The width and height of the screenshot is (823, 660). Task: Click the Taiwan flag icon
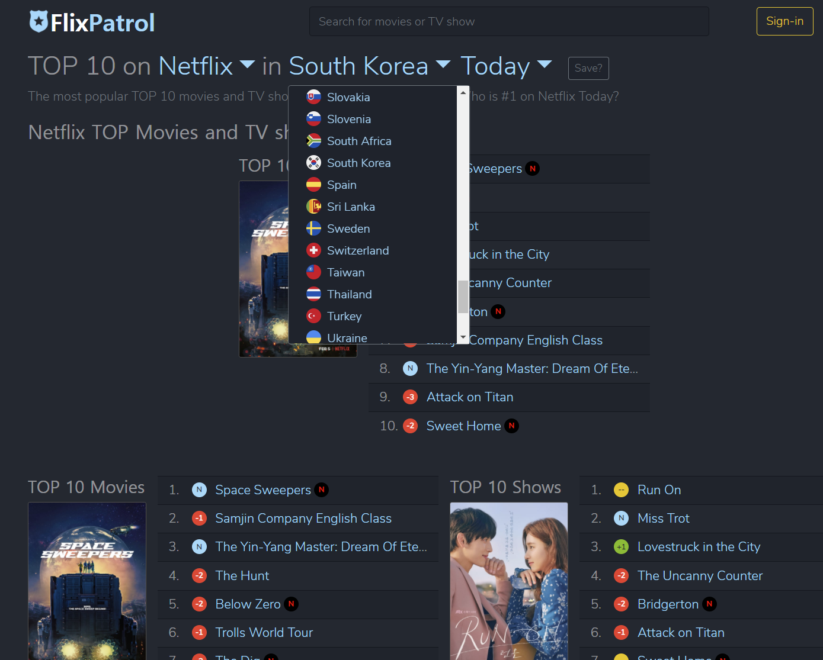[x=313, y=272]
